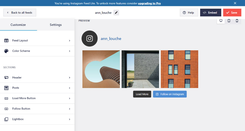Open the round tower photo thumbnail
The width and height of the screenshot is (245, 131).
click(x=101, y=69)
